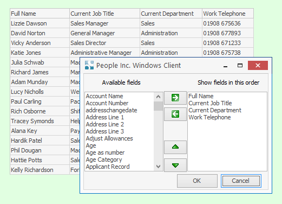This screenshot has height=204, width=282.
Task: Click Sales Manager job title cell
Action: point(104,23)
